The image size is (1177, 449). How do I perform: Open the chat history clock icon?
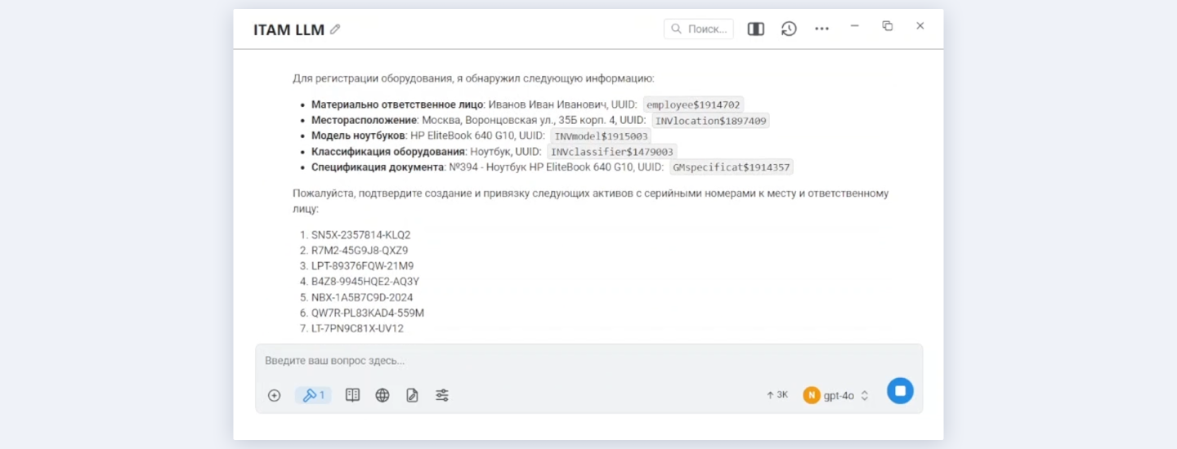(x=789, y=29)
